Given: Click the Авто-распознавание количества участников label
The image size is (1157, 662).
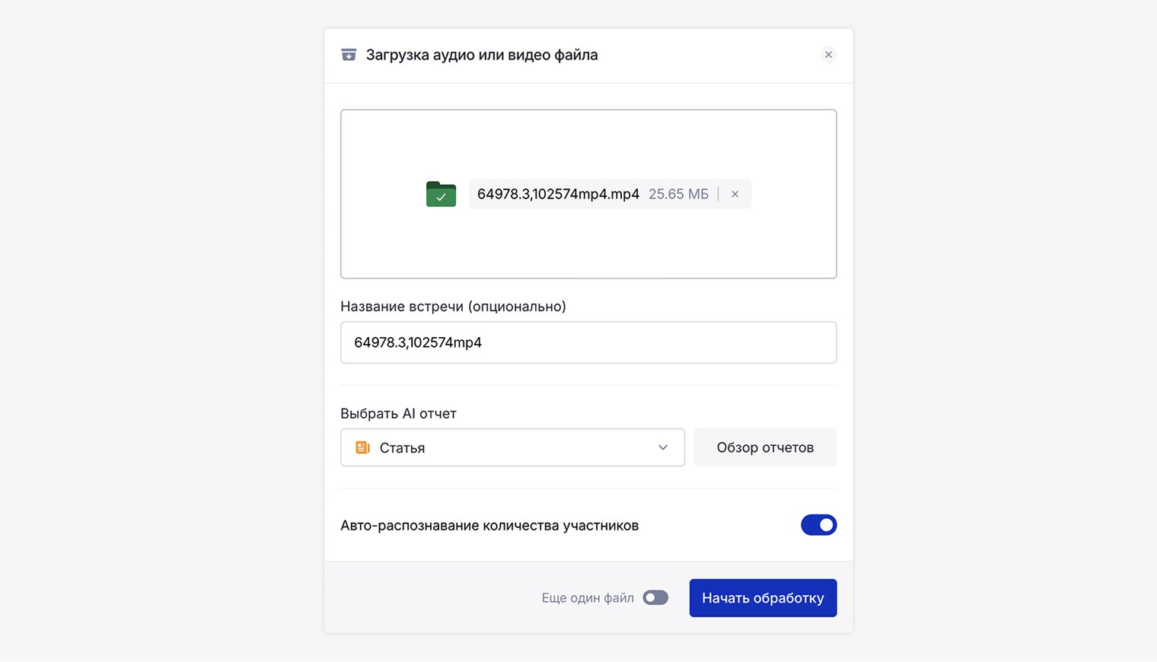Looking at the screenshot, I should (489, 526).
